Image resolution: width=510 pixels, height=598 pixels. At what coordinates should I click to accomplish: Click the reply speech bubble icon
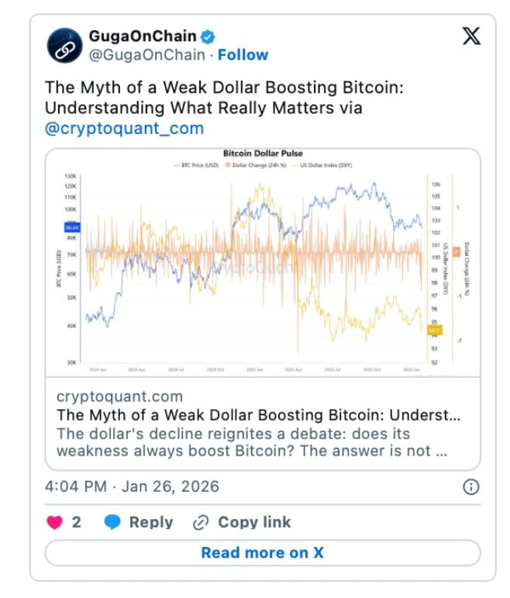112,522
